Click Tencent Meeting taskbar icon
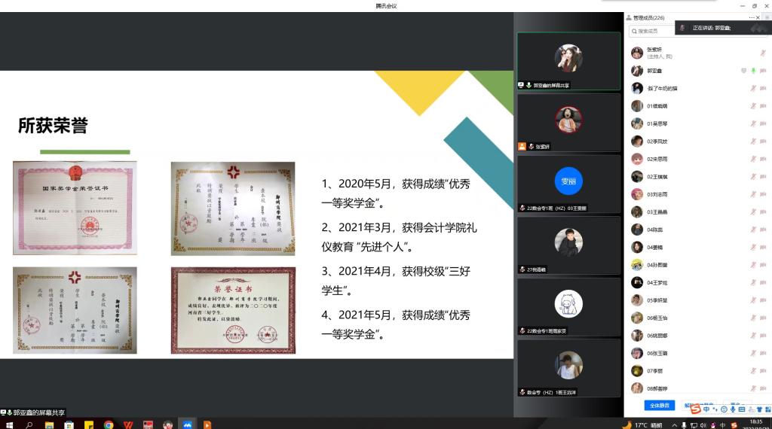The width and height of the screenshot is (772, 429). coord(187,424)
